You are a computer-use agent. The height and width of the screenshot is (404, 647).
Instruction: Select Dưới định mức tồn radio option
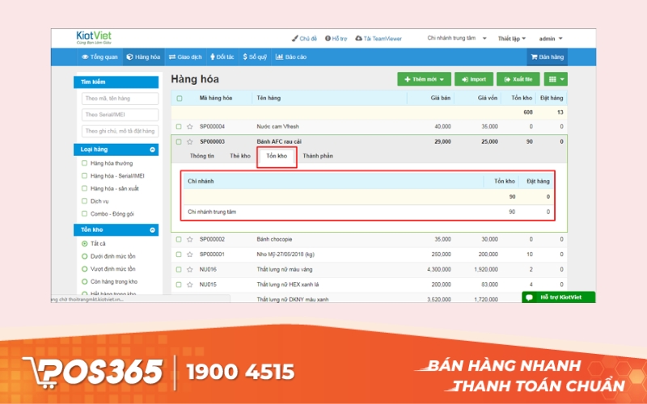point(85,256)
